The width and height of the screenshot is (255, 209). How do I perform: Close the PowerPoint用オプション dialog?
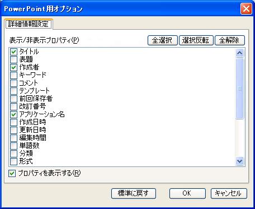[x=246, y=9]
